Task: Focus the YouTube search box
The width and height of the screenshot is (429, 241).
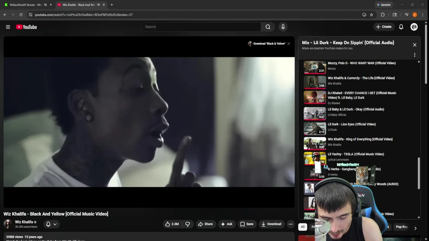Action: click(201, 27)
